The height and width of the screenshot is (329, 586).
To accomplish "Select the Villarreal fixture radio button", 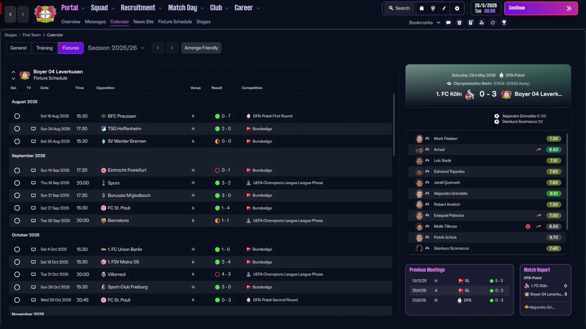I will pos(17,274).
